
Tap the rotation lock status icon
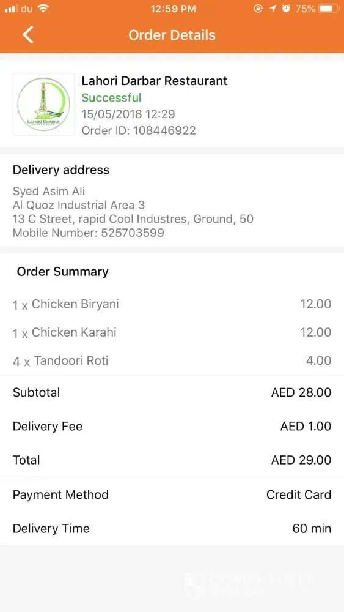(x=258, y=9)
